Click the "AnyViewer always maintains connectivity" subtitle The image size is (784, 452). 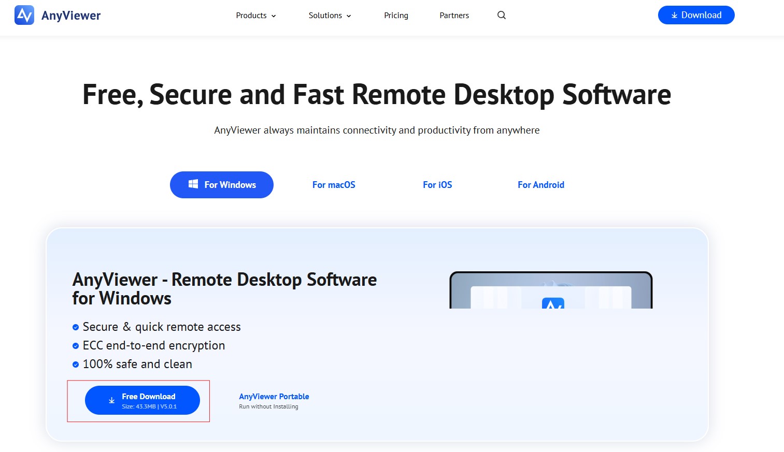(x=377, y=130)
